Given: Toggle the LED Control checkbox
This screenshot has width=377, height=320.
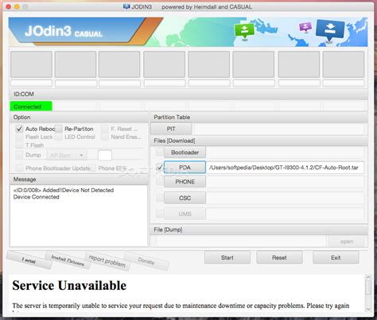Looking at the screenshot, I should [x=59, y=137].
